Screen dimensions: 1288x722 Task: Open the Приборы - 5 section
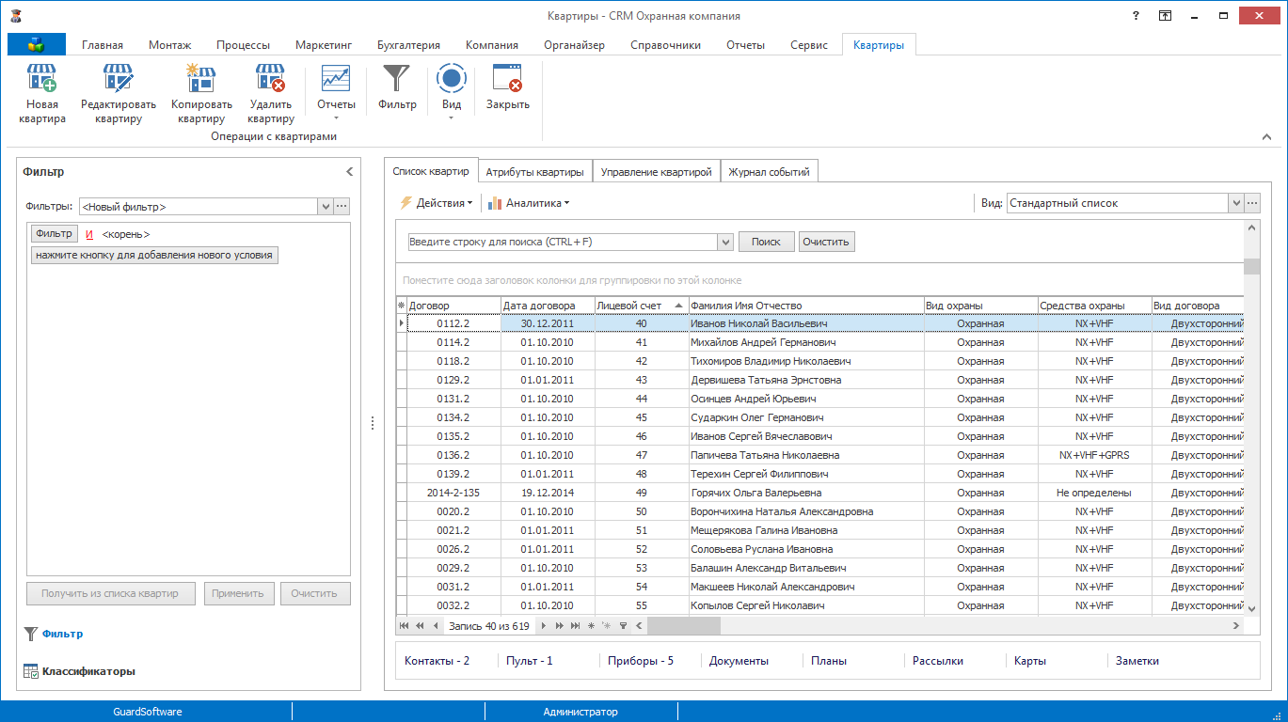641,661
